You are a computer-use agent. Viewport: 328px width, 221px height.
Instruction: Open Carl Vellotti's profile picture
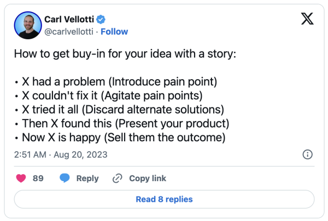click(27, 25)
